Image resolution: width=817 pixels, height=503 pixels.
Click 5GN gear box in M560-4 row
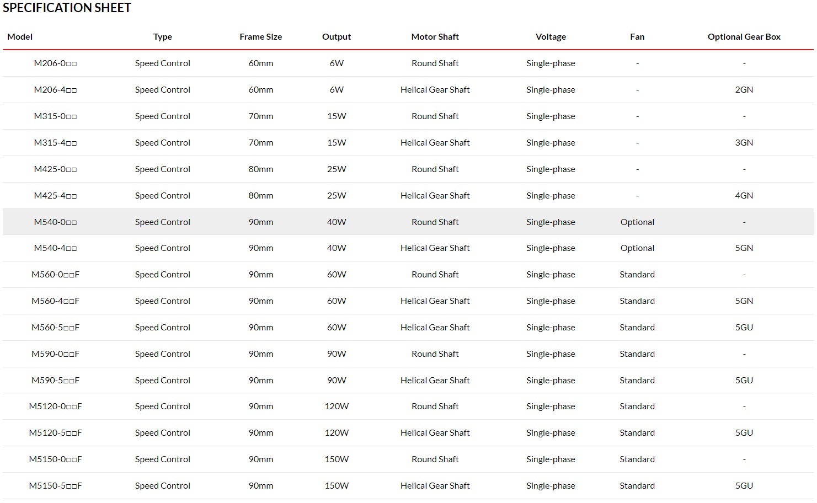pyautogui.click(x=744, y=301)
